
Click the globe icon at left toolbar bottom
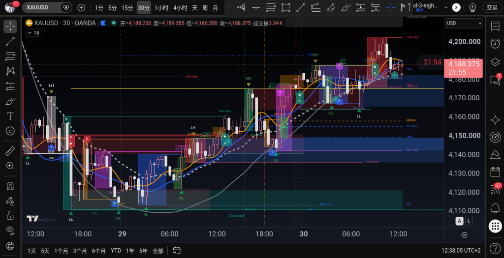coord(10,246)
